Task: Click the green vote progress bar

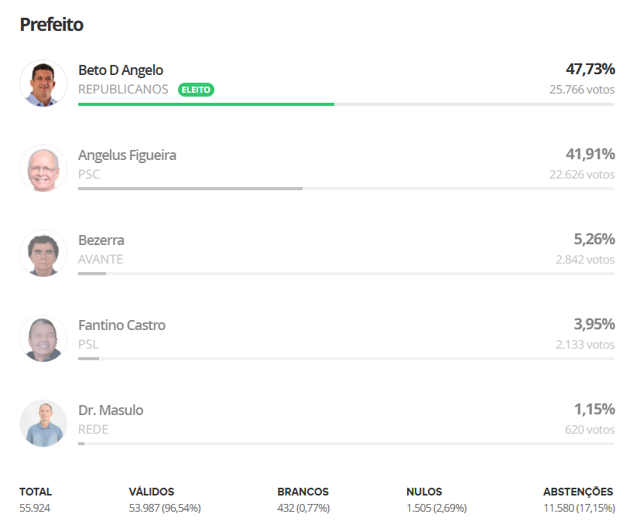Action: coord(206,104)
